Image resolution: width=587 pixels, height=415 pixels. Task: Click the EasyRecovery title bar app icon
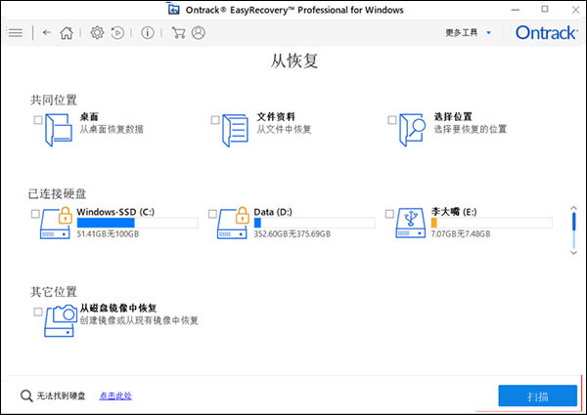(173, 9)
